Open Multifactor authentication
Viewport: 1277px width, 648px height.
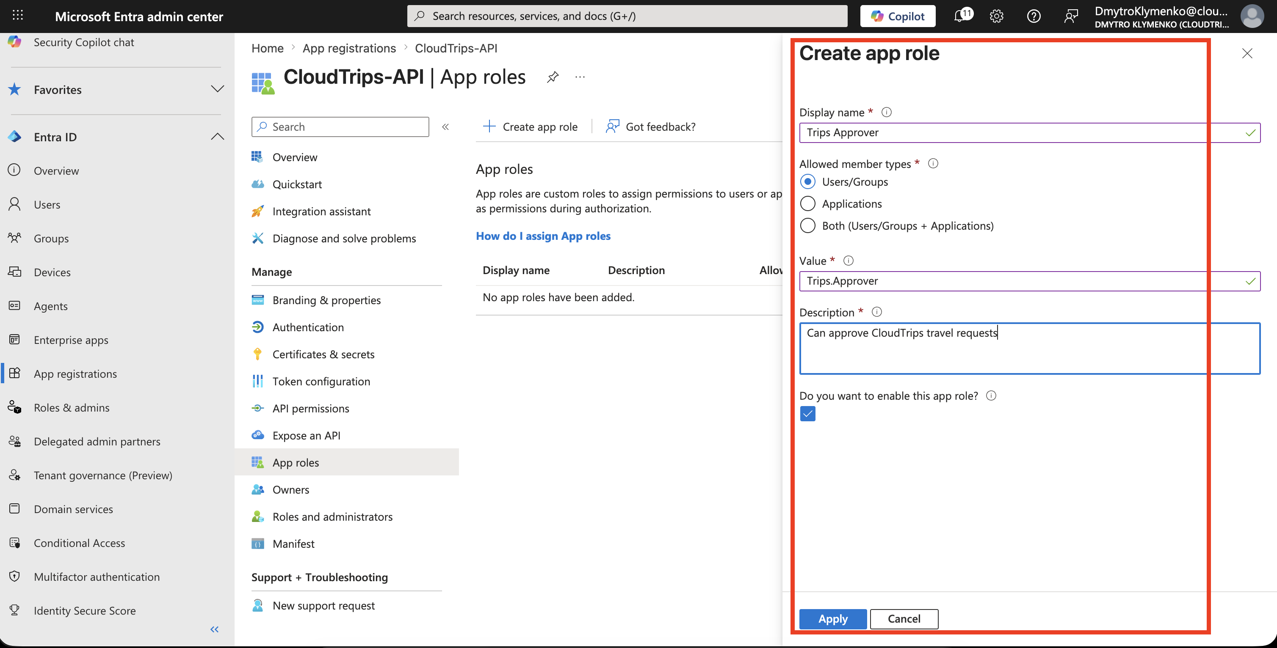click(97, 577)
